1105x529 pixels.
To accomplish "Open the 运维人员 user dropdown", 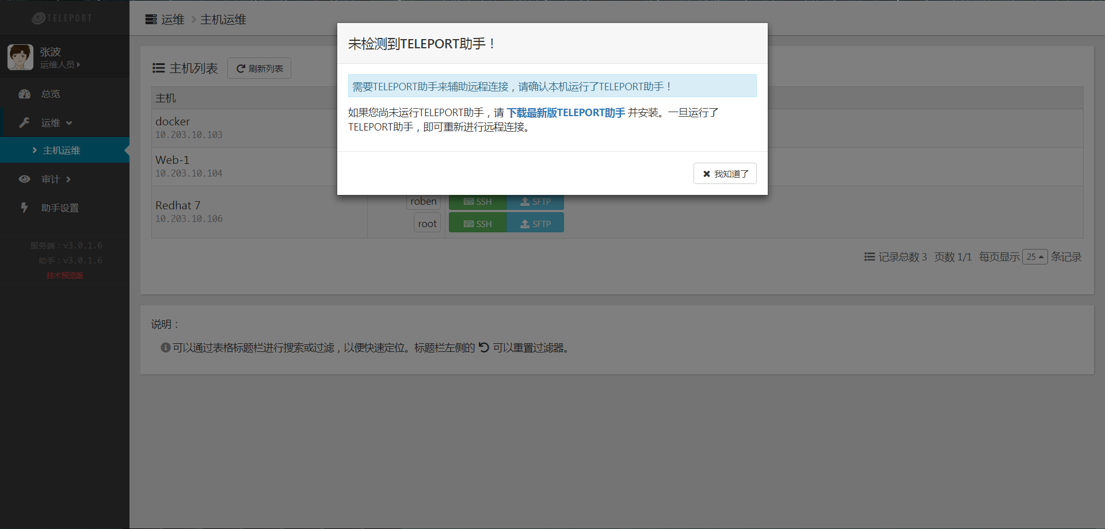I will tap(60, 65).
